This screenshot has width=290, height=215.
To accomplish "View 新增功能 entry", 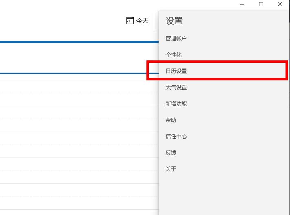I will 176,104.
